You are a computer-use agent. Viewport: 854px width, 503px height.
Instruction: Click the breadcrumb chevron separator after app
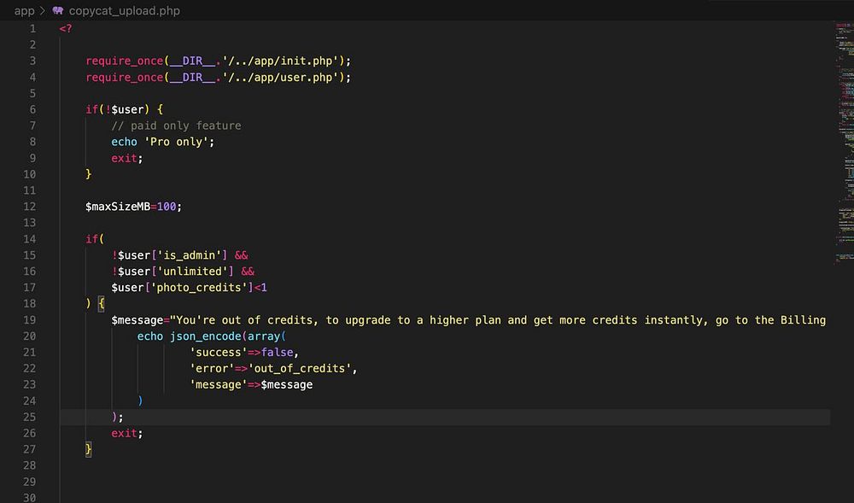pyautogui.click(x=43, y=11)
